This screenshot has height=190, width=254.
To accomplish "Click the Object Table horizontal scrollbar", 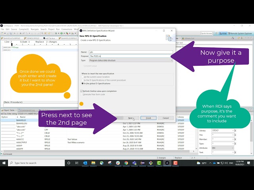I will click(x=96, y=151).
